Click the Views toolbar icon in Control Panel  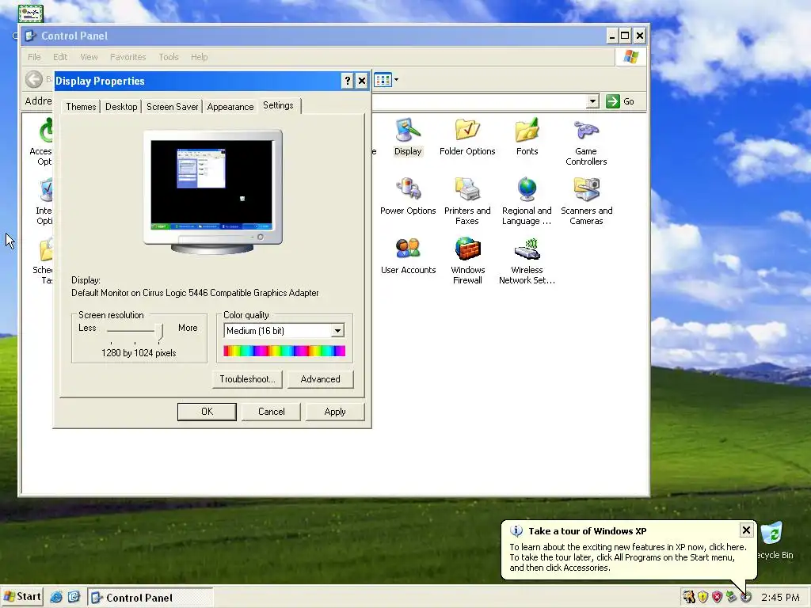(x=383, y=80)
